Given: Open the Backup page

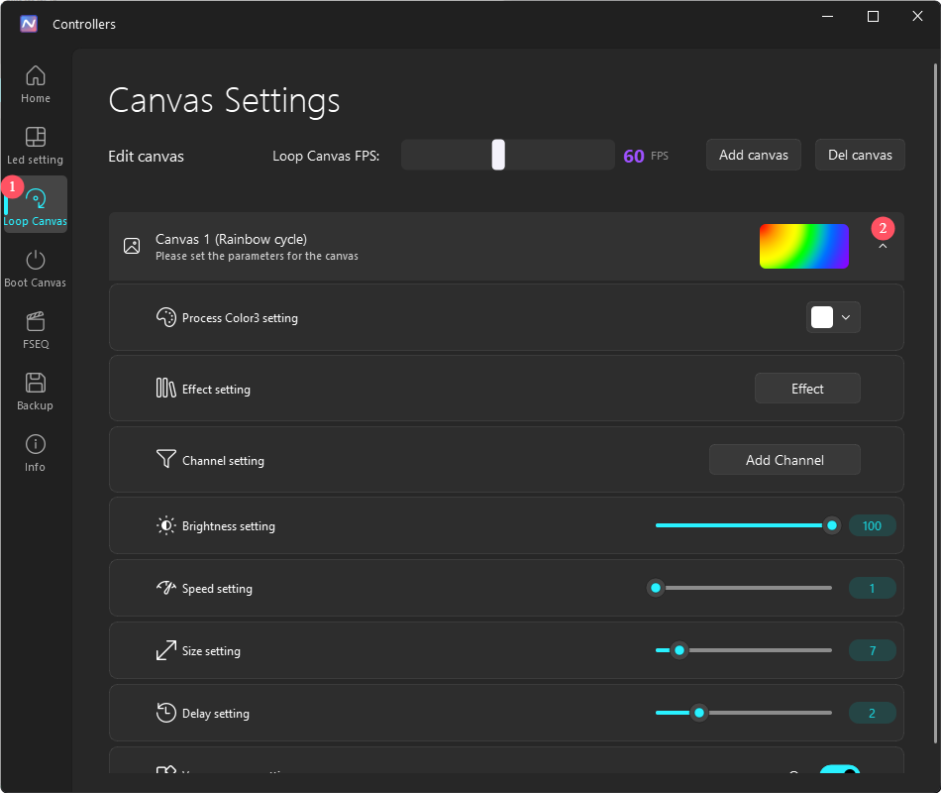Looking at the screenshot, I should (36, 392).
